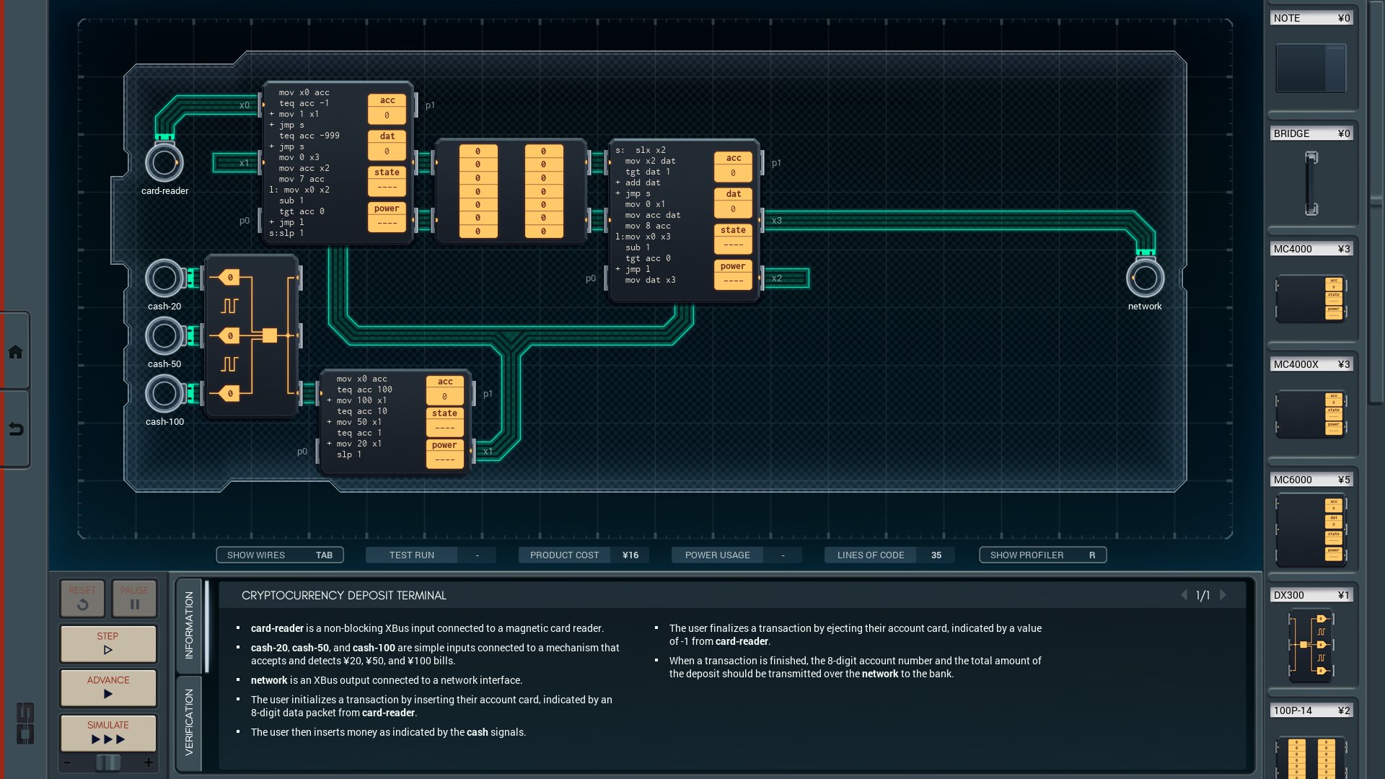Edit code line 'mov dat x3'
Screen dimensions: 1385x779
pos(650,280)
